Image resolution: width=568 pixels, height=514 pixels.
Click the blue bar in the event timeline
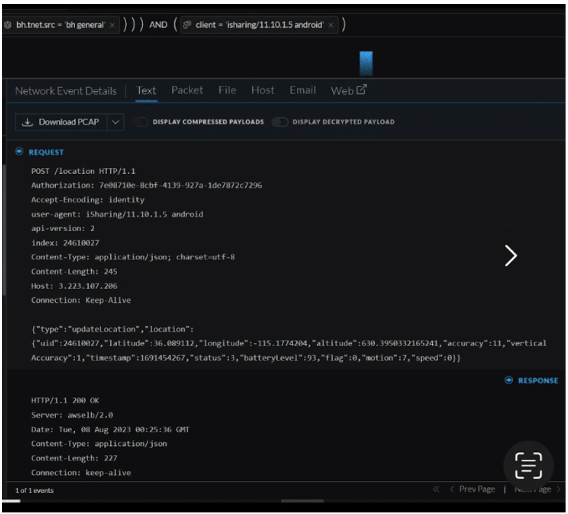366,64
